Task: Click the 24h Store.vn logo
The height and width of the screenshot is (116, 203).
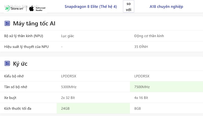Action: click(14, 9)
